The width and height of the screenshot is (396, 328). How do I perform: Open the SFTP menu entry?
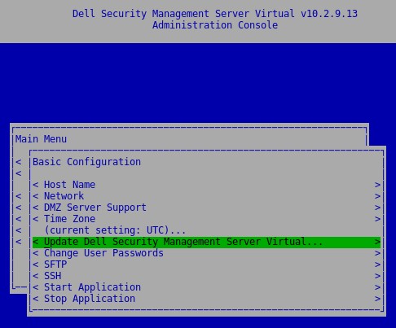[x=206, y=265]
